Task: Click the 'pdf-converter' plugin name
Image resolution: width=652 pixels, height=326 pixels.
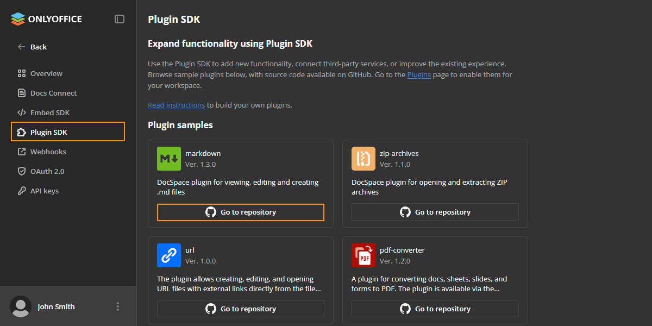Action: pos(402,250)
